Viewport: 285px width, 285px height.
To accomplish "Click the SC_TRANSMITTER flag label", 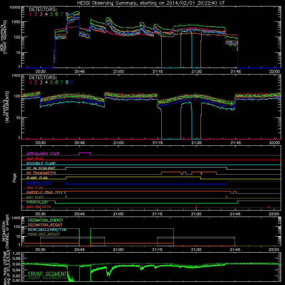I will coord(41,173).
